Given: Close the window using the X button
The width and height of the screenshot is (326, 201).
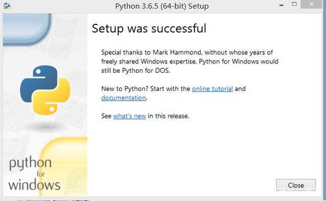Looking at the screenshot, I should pyautogui.click(x=311, y=5).
